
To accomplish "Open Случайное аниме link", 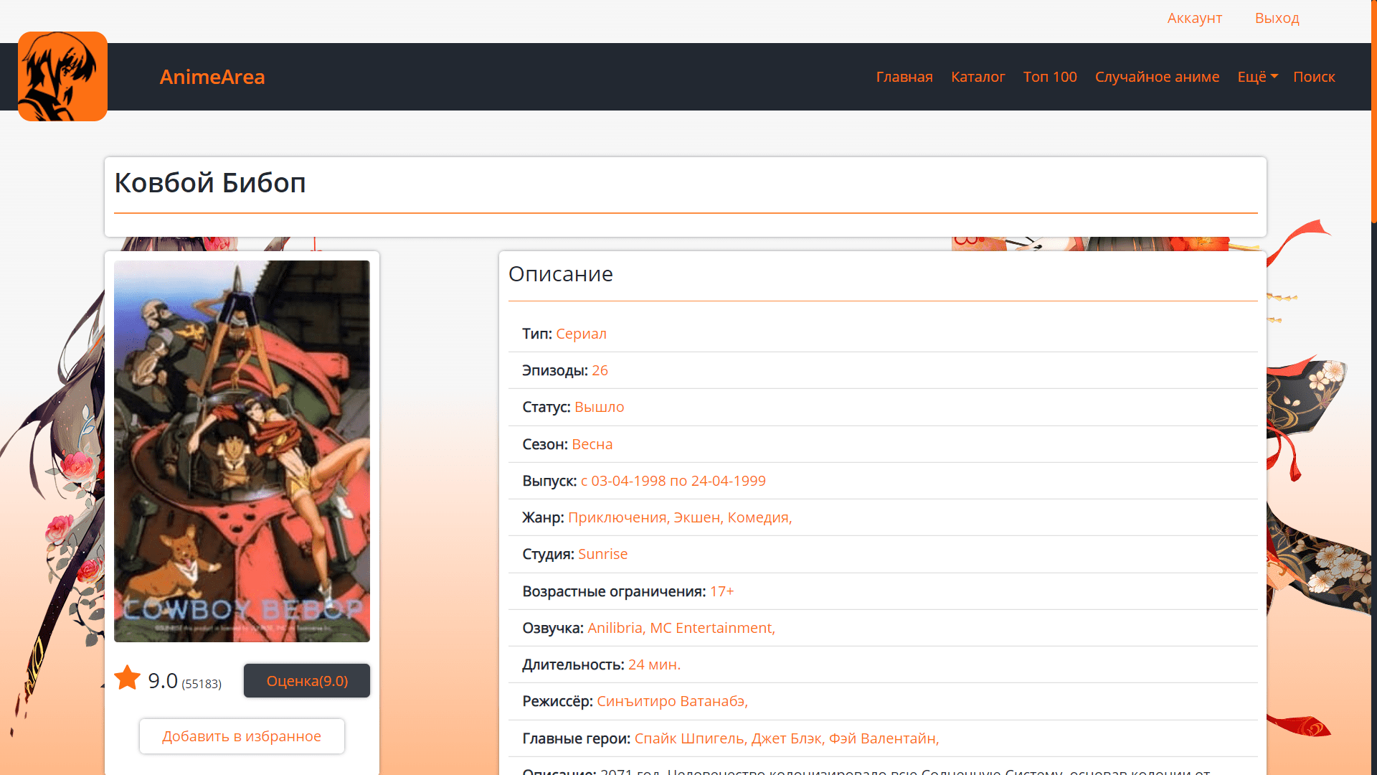I will [1156, 77].
